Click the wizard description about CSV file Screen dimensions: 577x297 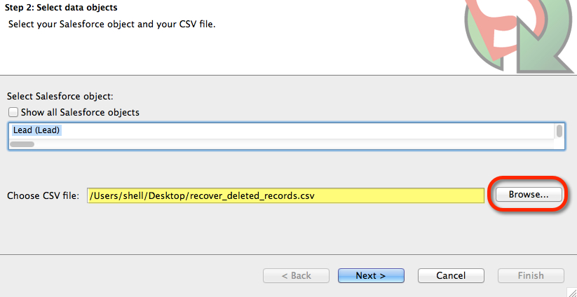pyautogui.click(x=112, y=25)
